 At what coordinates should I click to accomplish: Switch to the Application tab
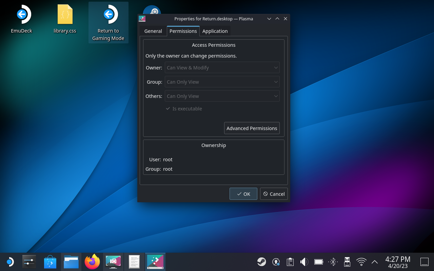point(215,31)
